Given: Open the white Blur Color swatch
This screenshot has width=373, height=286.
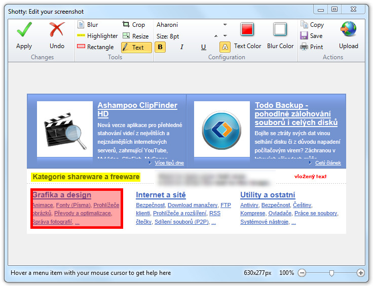Looking at the screenshot, I should coord(280,29).
